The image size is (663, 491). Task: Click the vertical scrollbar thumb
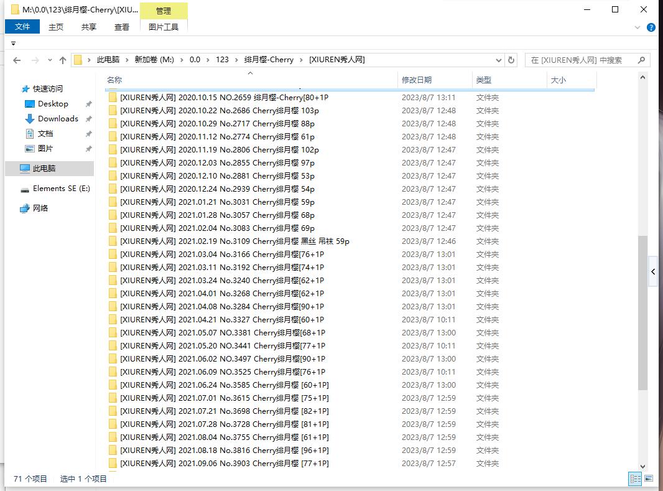(642, 313)
